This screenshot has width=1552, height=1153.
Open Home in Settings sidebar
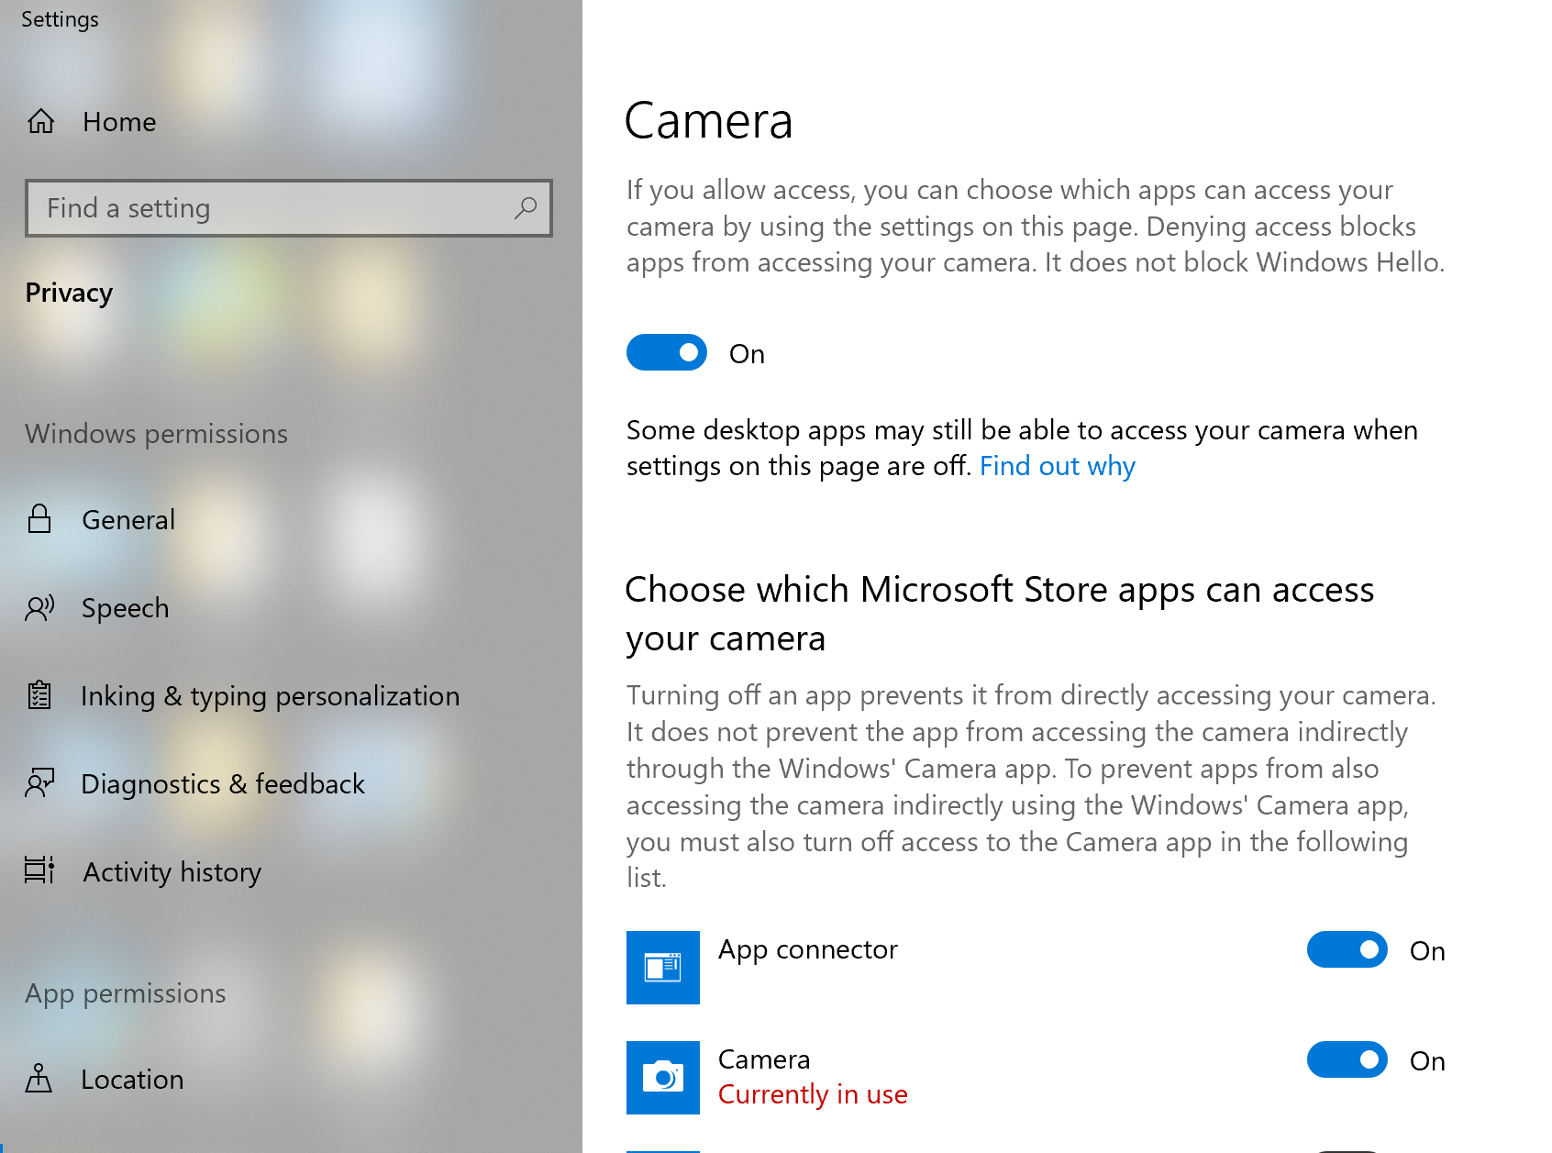(x=291, y=121)
